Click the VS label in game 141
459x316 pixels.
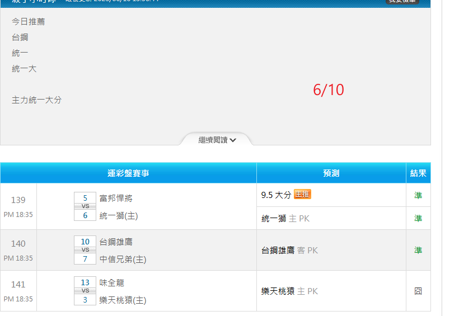coord(85,291)
